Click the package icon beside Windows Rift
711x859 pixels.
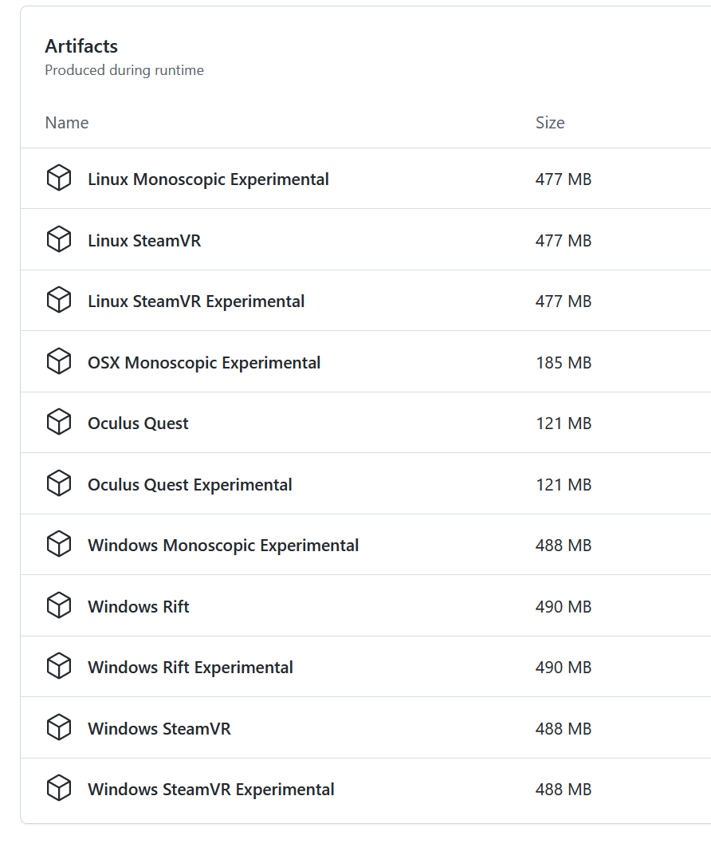click(59, 606)
